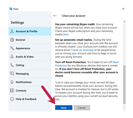The width and height of the screenshot is (133, 118).
Task: Click the 'Close your account' heading
Action: pos(74,16)
